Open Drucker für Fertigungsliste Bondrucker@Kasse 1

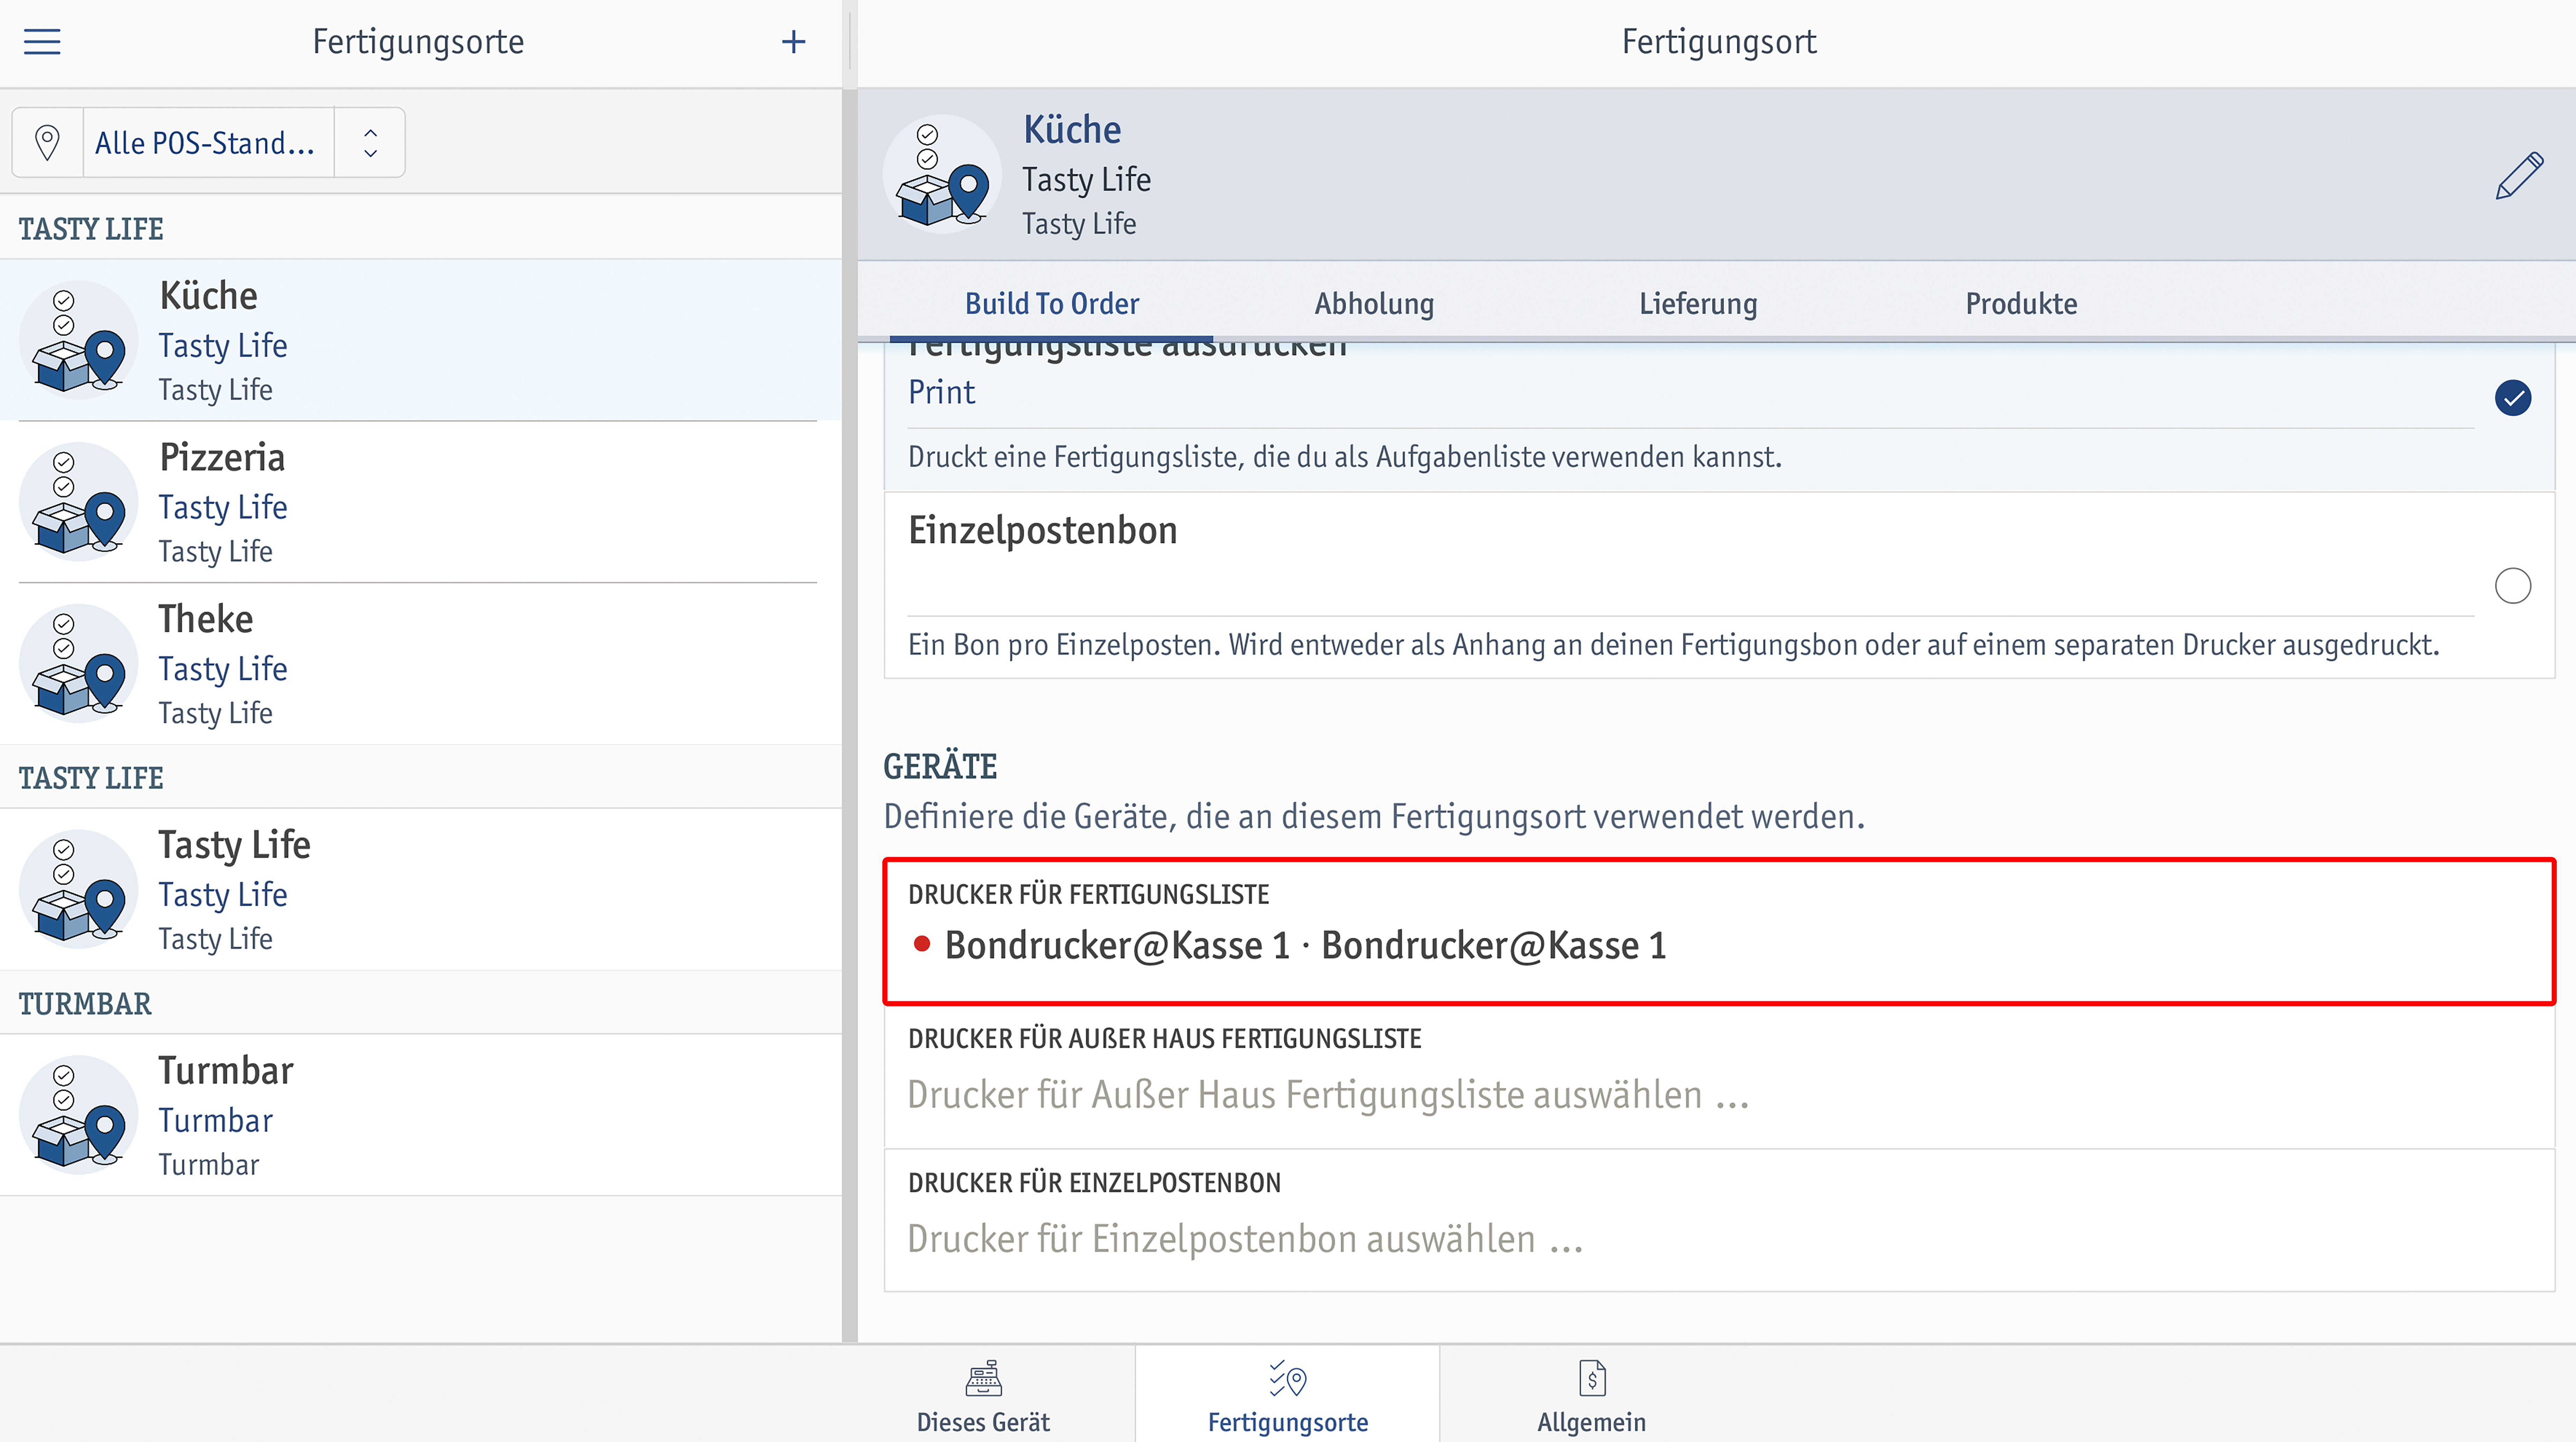tap(1719, 931)
